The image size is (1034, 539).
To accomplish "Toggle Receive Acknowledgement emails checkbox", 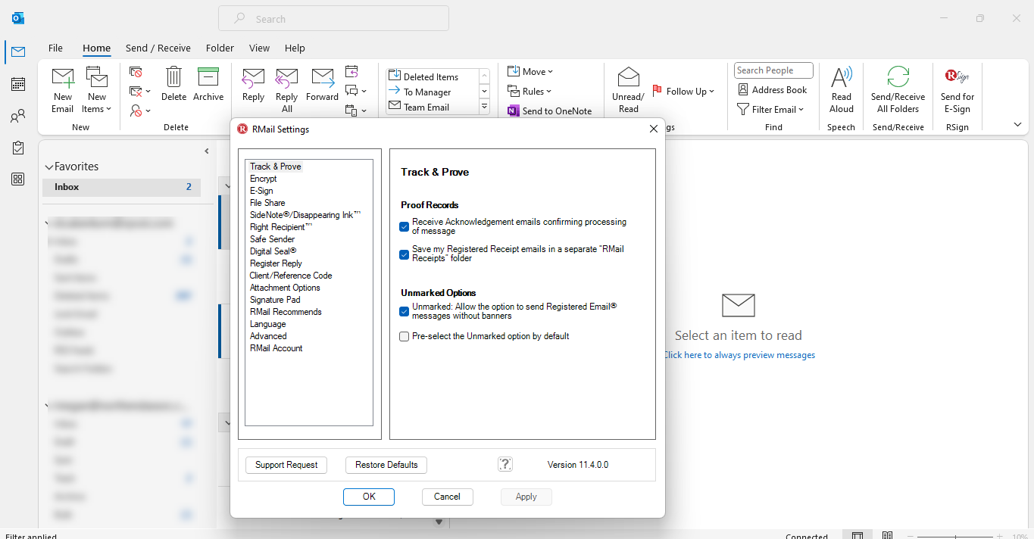I will pyautogui.click(x=405, y=226).
